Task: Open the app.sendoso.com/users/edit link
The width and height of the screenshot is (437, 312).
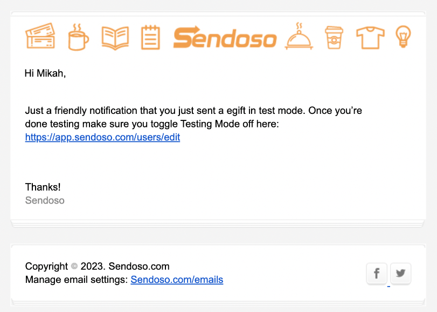Action: [102, 137]
